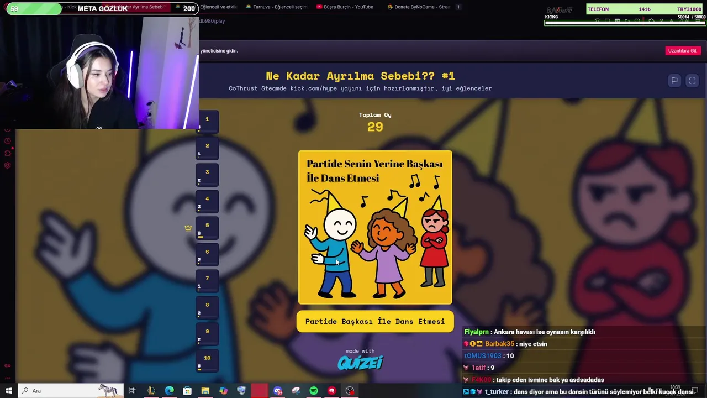Open the computer monitor app on the taskbar
Viewport: 707px width, 398px height.
click(x=241, y=391)
